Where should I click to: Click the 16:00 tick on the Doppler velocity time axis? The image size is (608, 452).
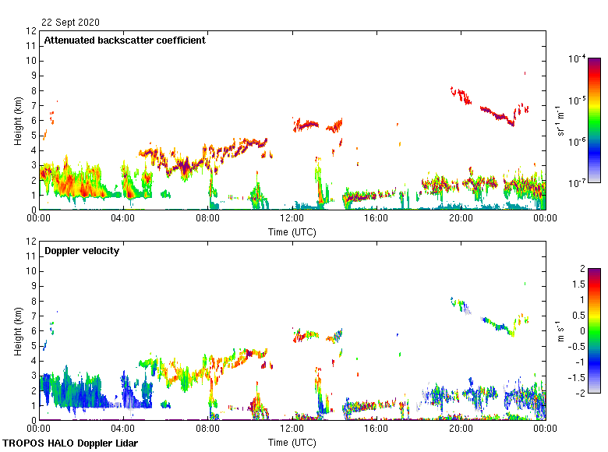(376, 429)
